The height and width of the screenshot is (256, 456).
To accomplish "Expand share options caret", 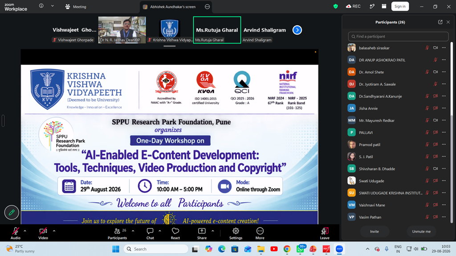I will (x=212, y=231).
